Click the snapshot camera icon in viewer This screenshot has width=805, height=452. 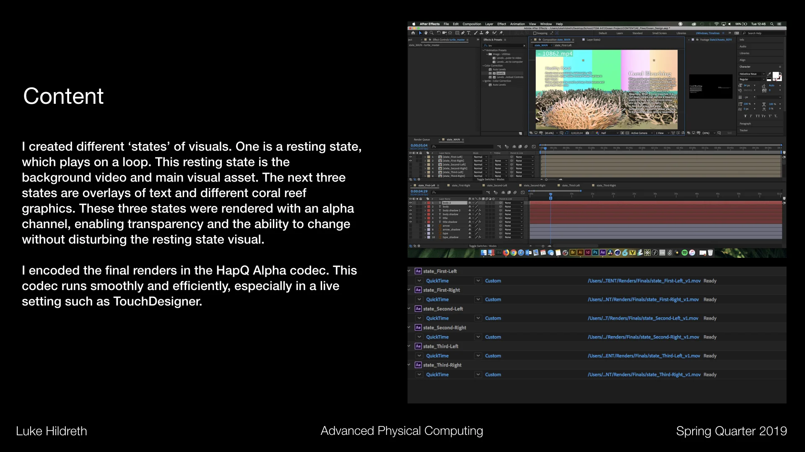587,133
